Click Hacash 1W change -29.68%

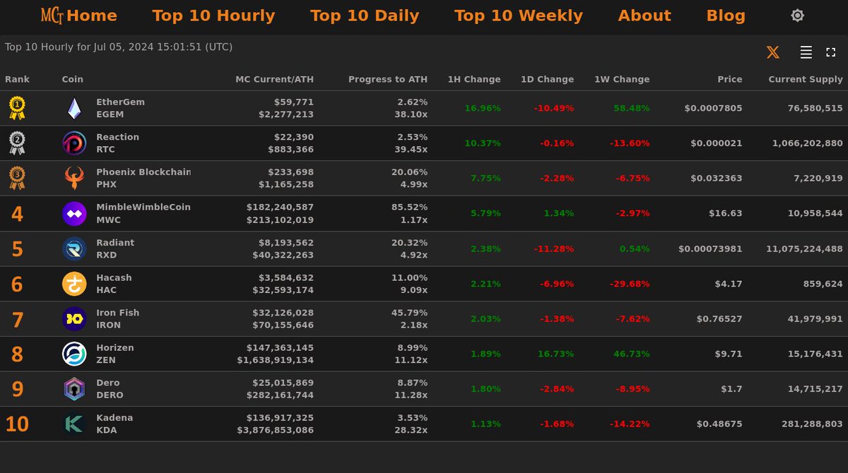click(630, 284)
